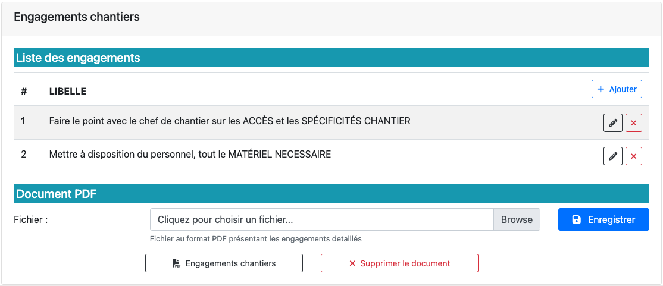Edit the first engagement with its pencil icon

click(613, 123)
